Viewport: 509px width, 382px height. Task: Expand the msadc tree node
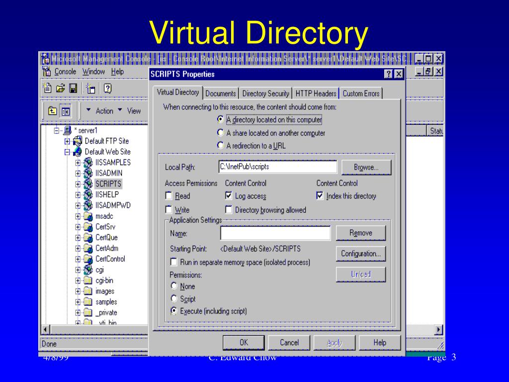pos(78,216)
